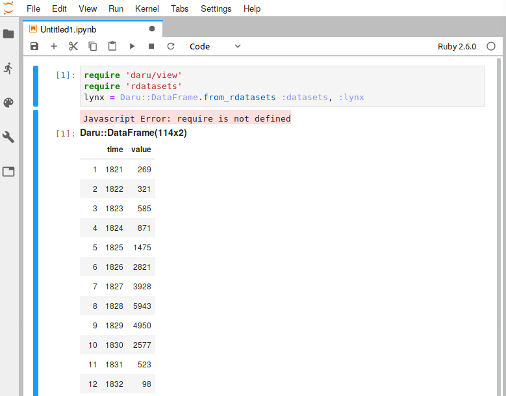Select the Untitled1.ipynb tab
506x396 pixels.
click(x=68, y=29)
